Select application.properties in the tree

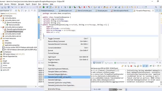[x=12, y=45]
